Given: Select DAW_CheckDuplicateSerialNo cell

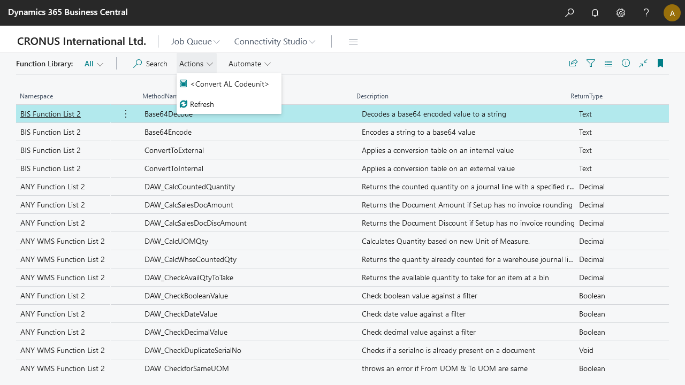Looking at the screenshot, I should (193, 350).
